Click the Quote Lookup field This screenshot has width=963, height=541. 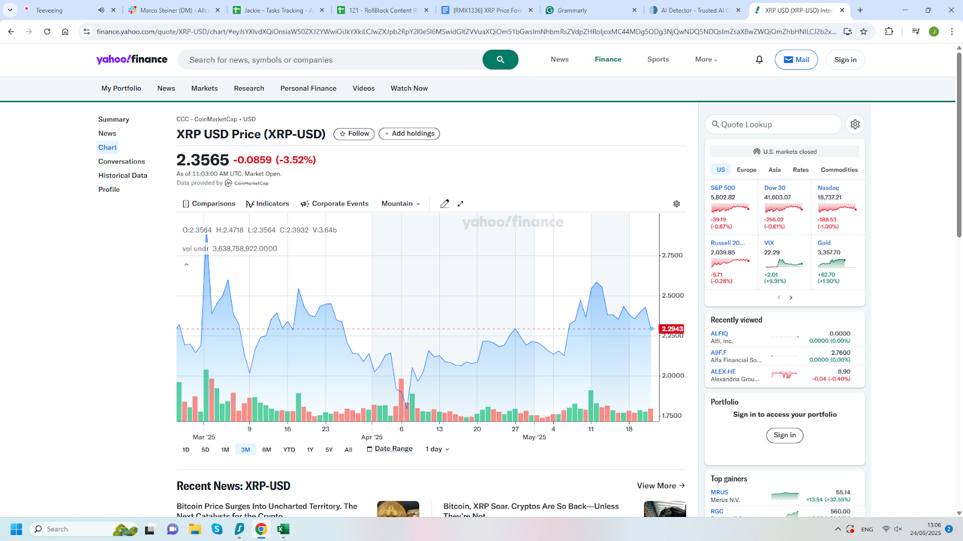click(773, 124)
